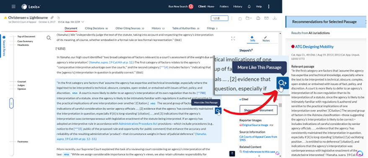Follow the Administrative Procedure Act link

coord(138,124)
